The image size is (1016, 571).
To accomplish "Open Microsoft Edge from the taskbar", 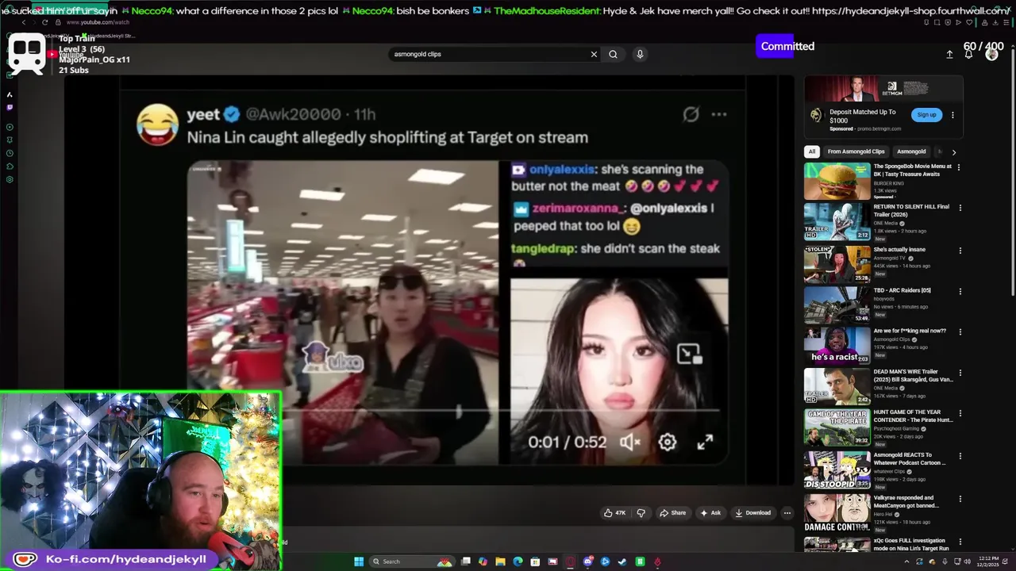I will coord(518,561).
